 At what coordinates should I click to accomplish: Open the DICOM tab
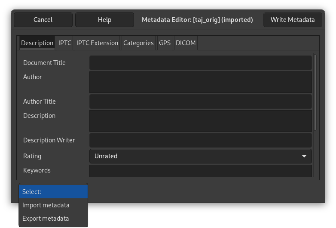click(x=186, y=43)
